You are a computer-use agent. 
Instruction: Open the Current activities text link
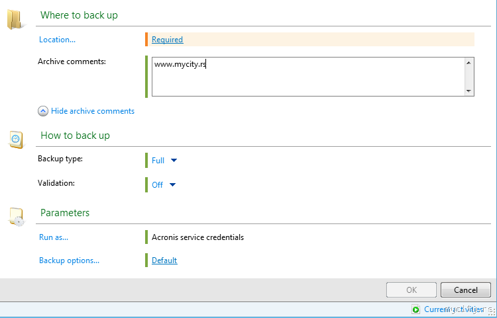[x=454, y=309]
